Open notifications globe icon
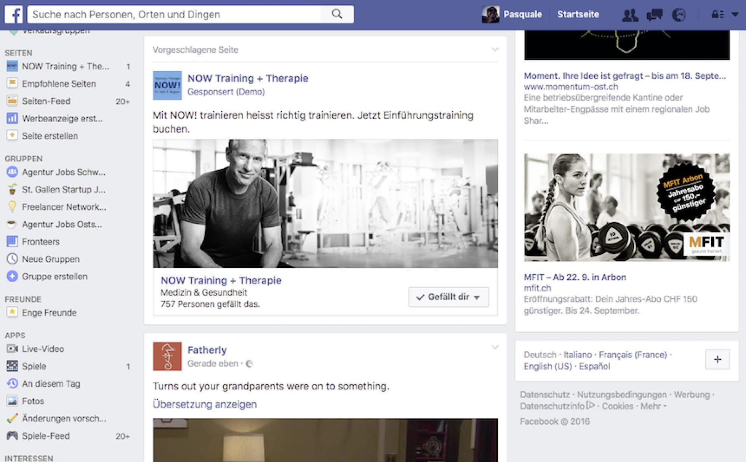Screen dimensions: 746x462 [679, 15]
